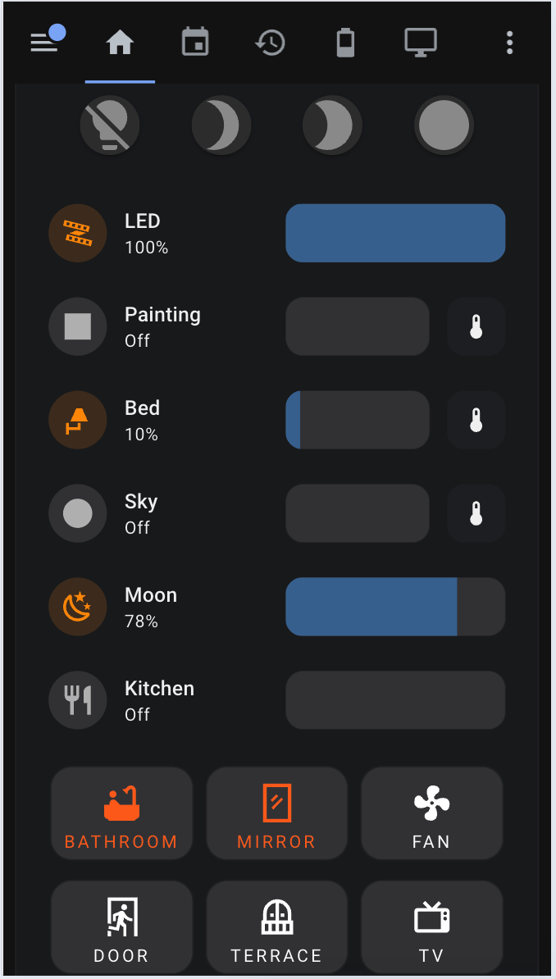Select the full brightness preset circle

(444, 125)
